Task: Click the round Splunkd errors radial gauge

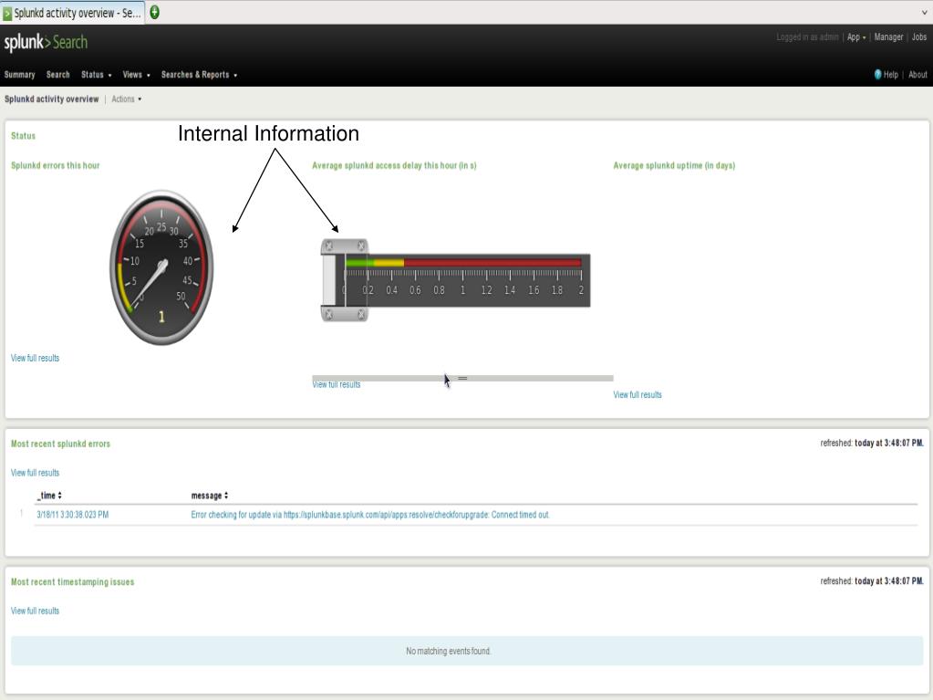Action: pyautogui.click(x=161, y=267)
